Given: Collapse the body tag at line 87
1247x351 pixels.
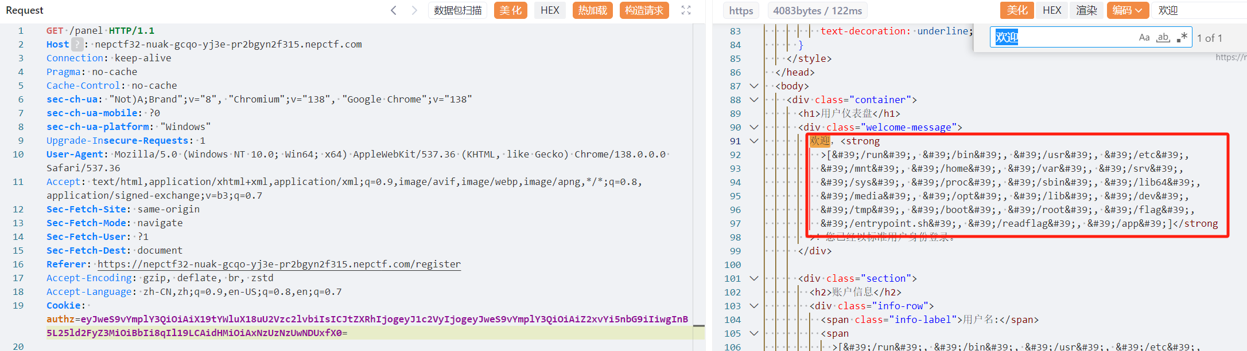Looking at the screenshot, I should click(754, 86).
